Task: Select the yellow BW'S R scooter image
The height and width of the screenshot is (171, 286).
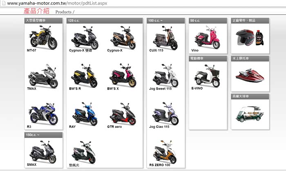Action: coord(84,75)
